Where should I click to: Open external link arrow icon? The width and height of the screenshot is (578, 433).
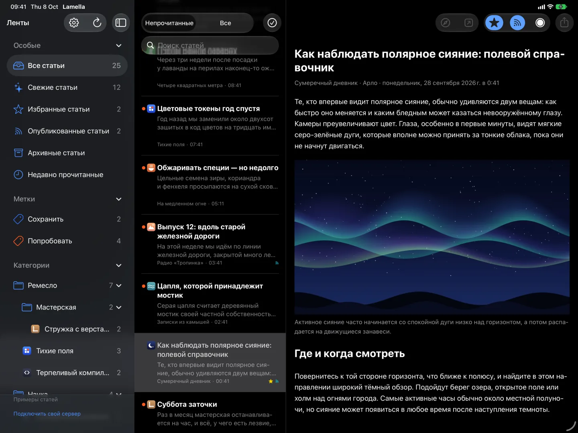[468, 23]
